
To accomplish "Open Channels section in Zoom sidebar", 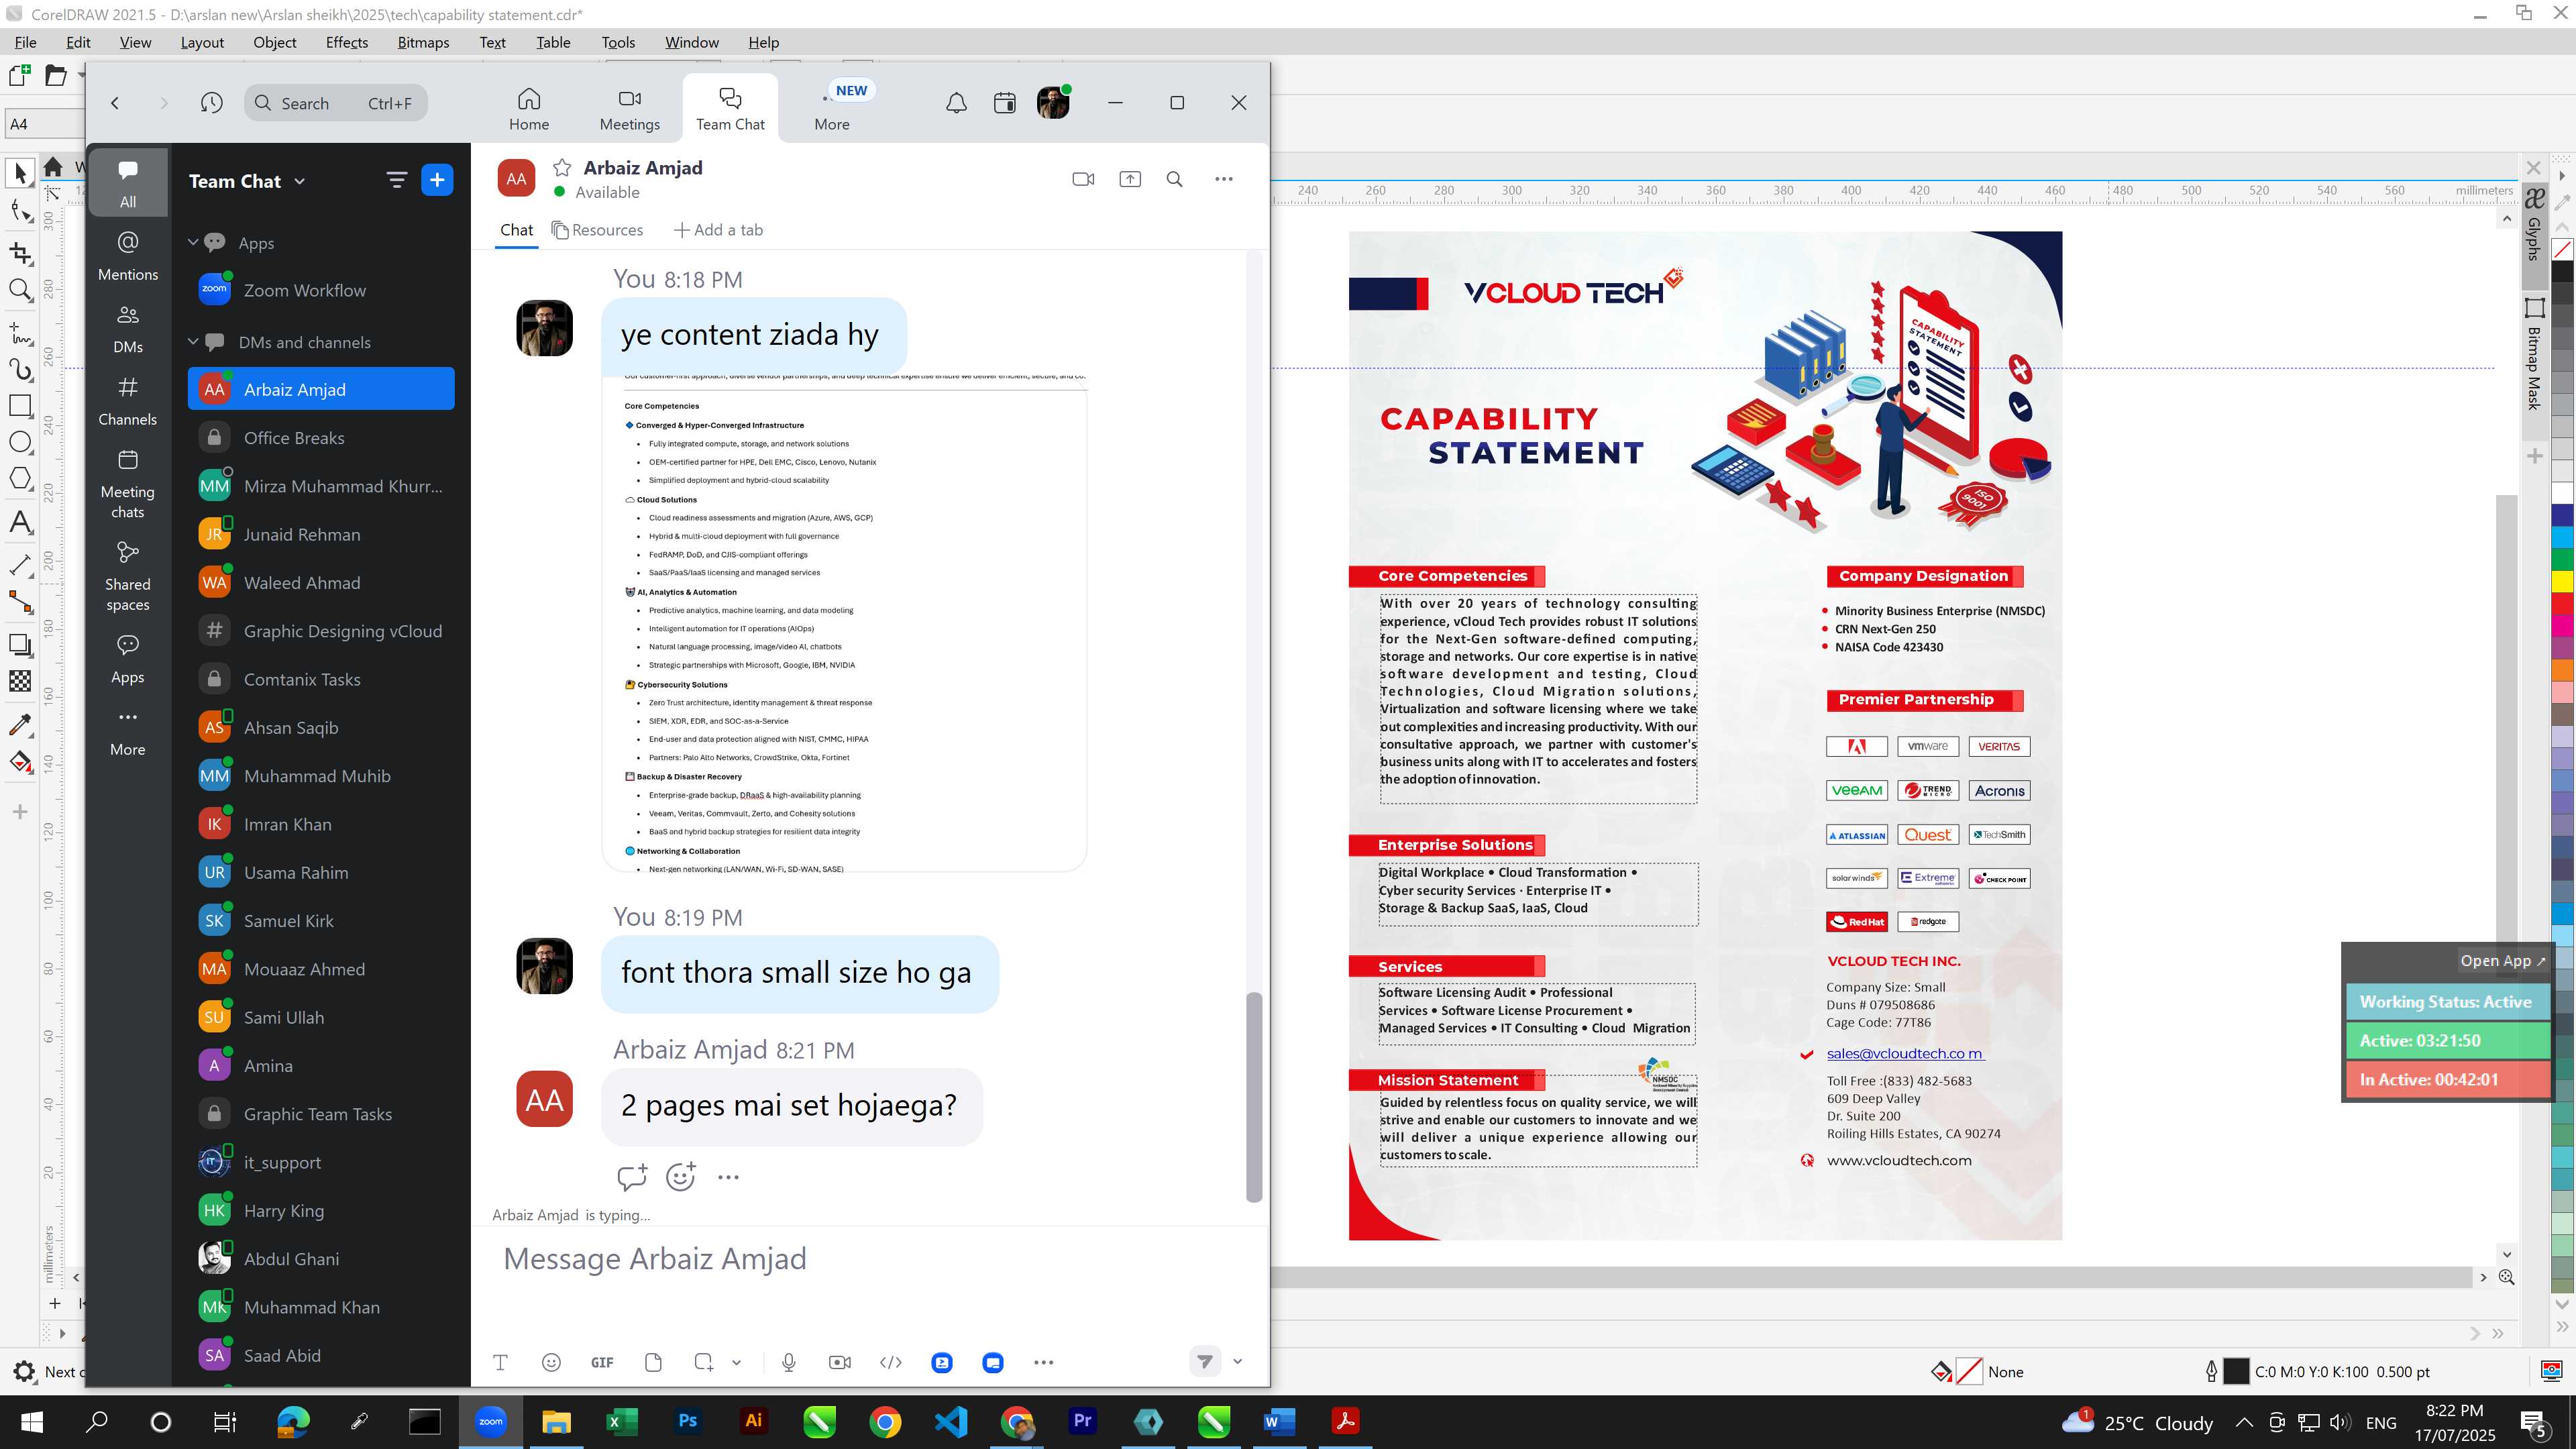I will 128,401.
